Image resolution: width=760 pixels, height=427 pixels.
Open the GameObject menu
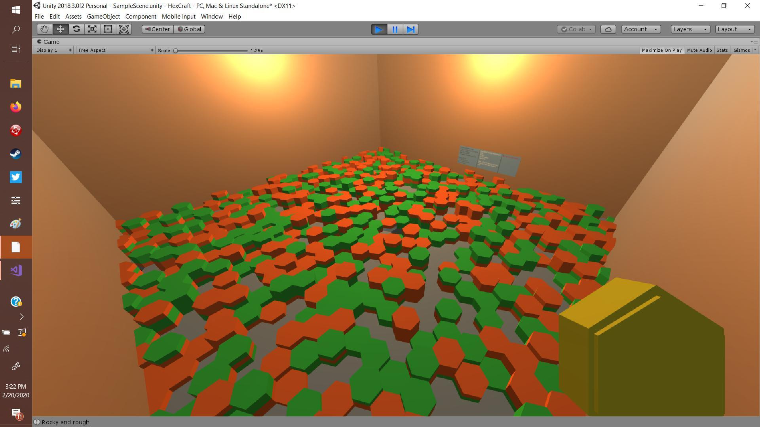[x=103, y=17]
